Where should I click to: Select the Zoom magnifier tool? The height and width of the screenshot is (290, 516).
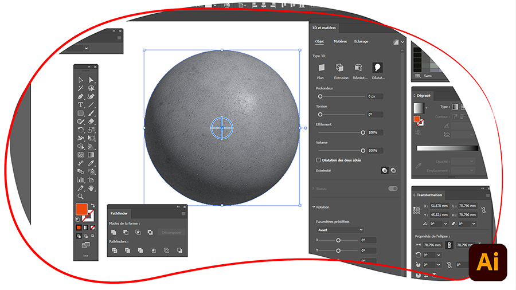[81, 196]
